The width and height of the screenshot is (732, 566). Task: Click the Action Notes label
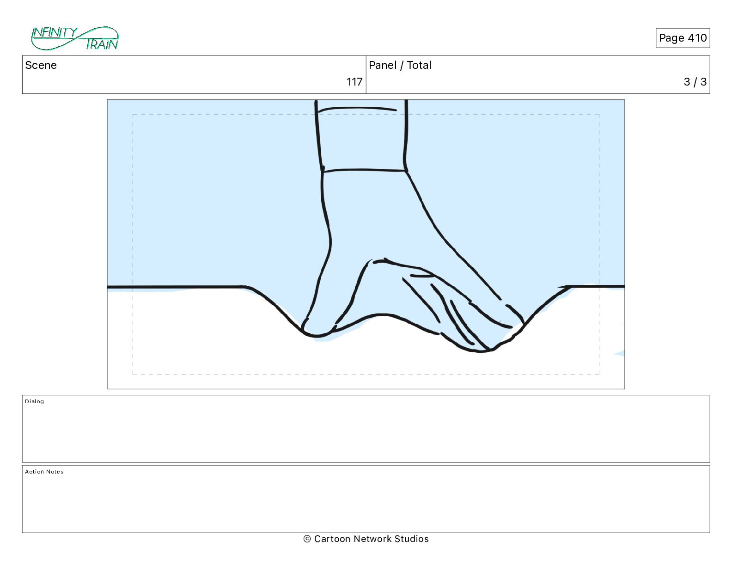click(x=44, y=472)
